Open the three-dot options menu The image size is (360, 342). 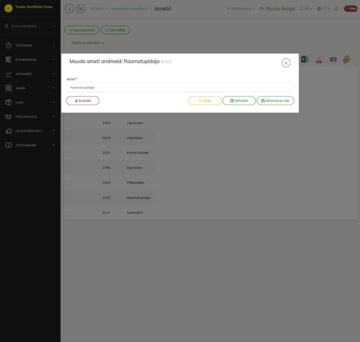pyautogui.click(x=70, y=9)
